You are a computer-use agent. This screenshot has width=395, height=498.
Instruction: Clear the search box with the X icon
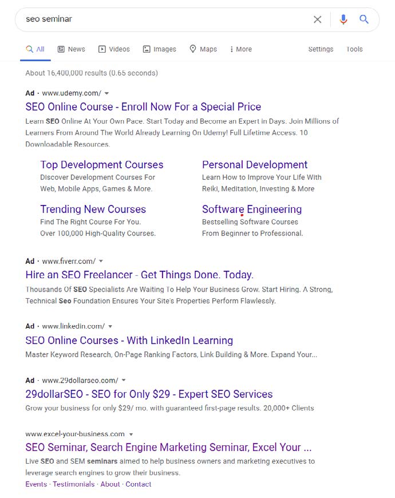coord(317,19)
